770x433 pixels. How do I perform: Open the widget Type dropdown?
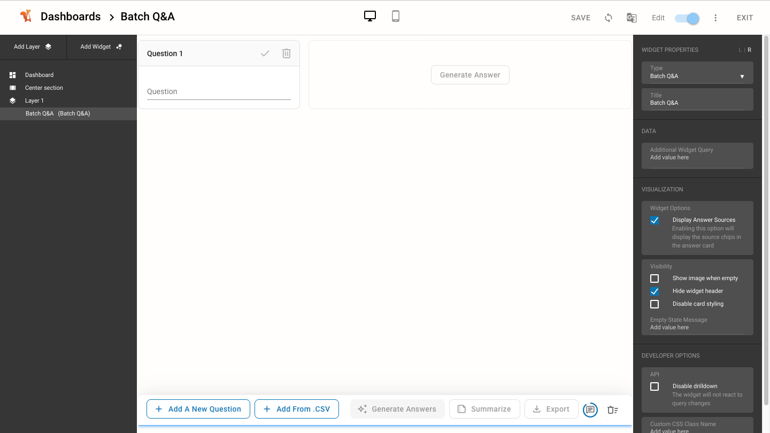[x=697, y=73]
